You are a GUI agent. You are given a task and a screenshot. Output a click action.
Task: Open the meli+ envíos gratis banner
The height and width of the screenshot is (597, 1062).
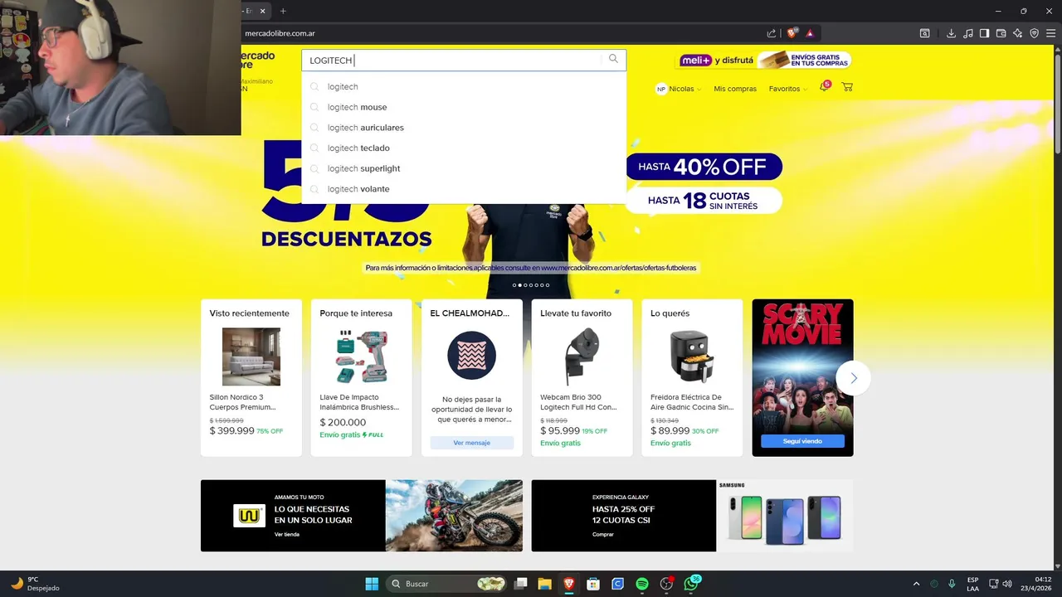point(764,60)
